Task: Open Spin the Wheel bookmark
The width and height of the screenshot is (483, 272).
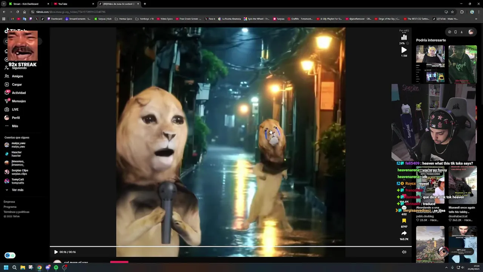Action: [x=257, y=19]
